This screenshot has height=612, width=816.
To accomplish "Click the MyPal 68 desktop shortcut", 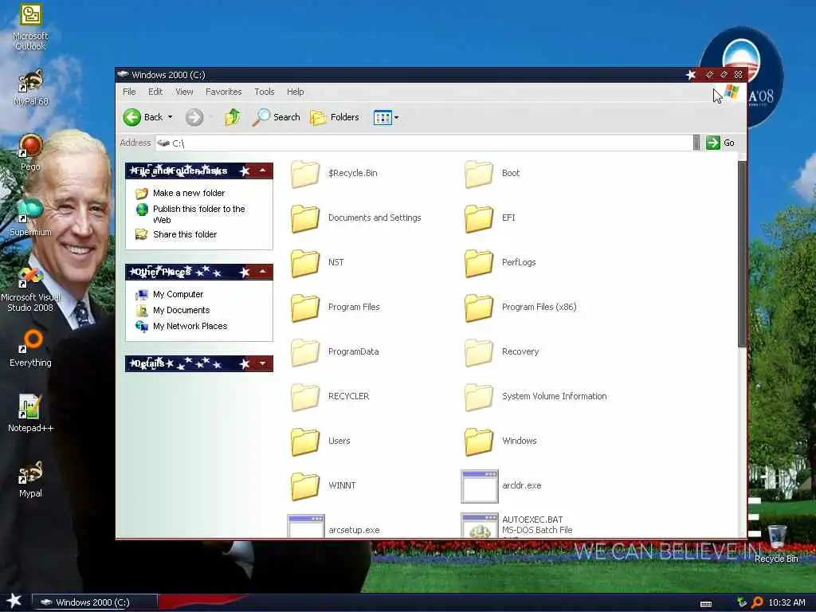I will 31,88.
